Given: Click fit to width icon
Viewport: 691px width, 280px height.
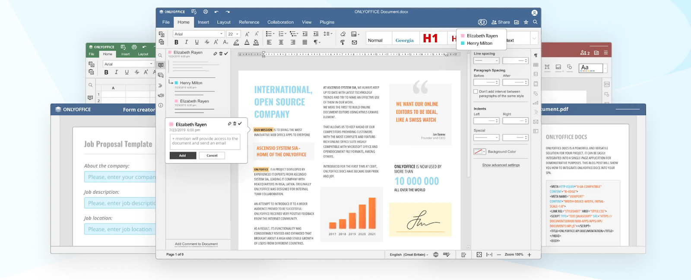Looking at the screenshot, I should point(489,255).
